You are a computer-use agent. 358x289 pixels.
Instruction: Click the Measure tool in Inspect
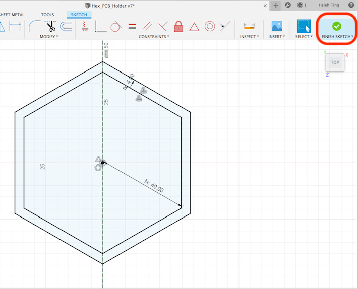click(249, 26)
